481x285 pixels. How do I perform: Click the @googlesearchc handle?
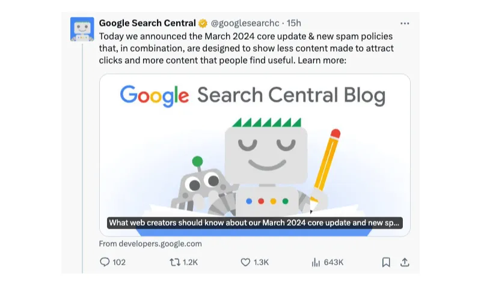tap(245, 23)
